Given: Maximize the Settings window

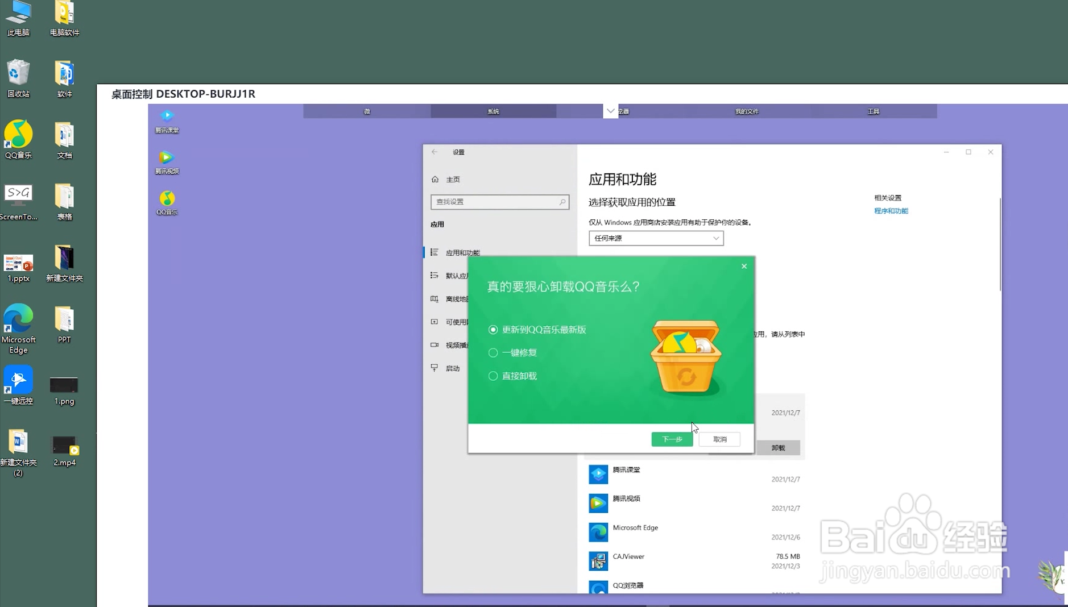Looking at the screenshot, I should 968,152.
